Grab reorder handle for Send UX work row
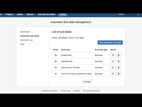 click(x=56, y=74)
